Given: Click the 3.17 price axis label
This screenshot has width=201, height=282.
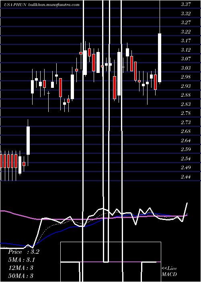Looking at the screenshot, I should click(186, 41).
